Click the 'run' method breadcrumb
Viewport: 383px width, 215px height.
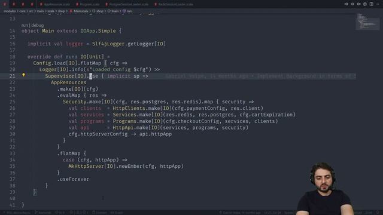[x=127, y=11]
